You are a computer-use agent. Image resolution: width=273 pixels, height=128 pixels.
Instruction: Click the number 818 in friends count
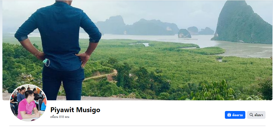[62, 117]
